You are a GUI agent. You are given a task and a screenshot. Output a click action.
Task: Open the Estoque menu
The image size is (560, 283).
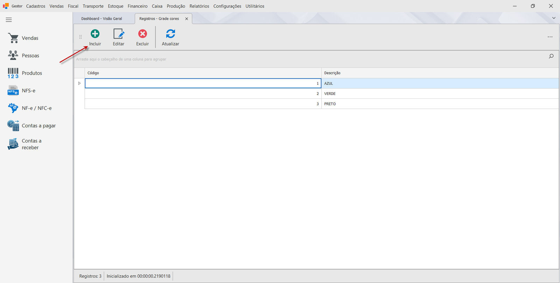click(x=115, y=6)
